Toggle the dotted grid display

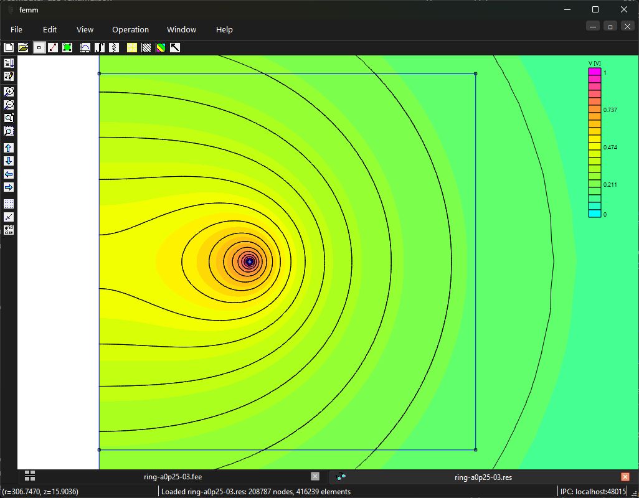tap(9, 204)
